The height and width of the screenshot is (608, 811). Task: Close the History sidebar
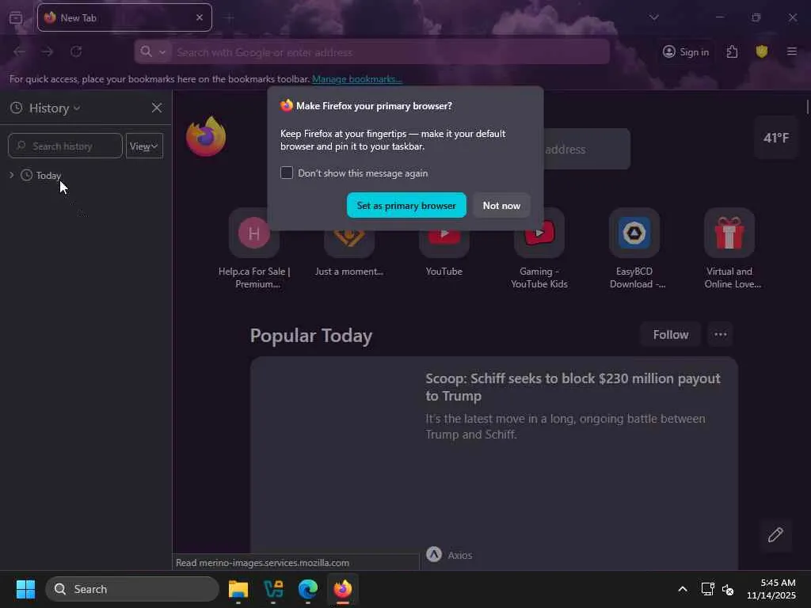(x=157, y=108)
